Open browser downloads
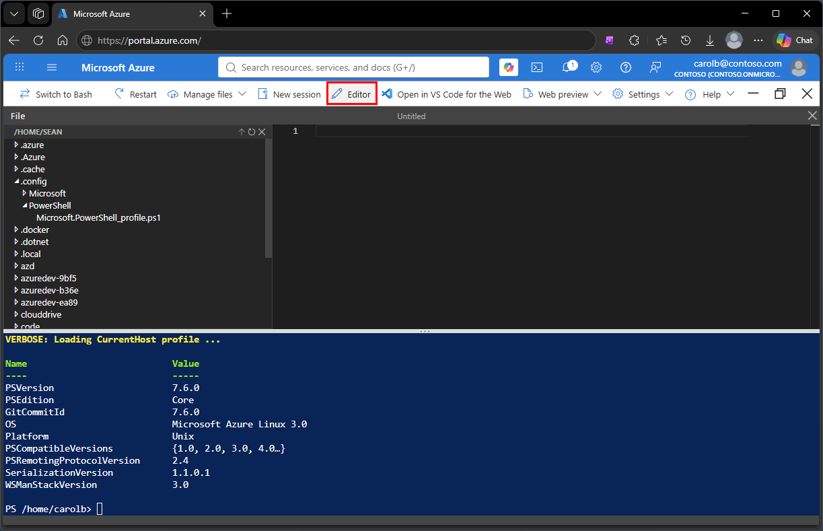 pos(709,40)
